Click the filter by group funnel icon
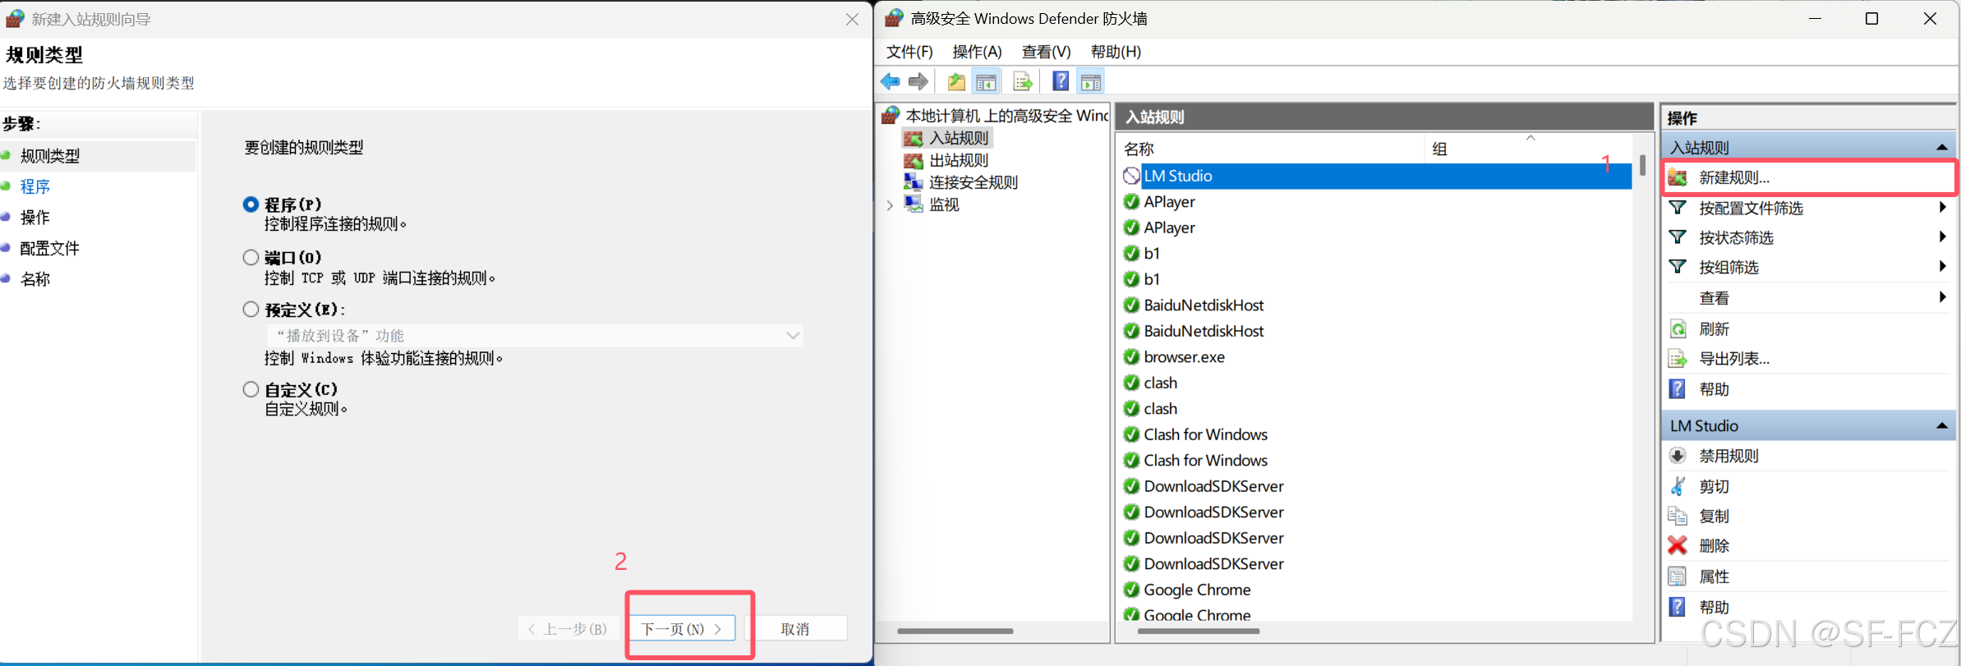The height and width of the screenshot is (666, 1961). coord(1678,267)
